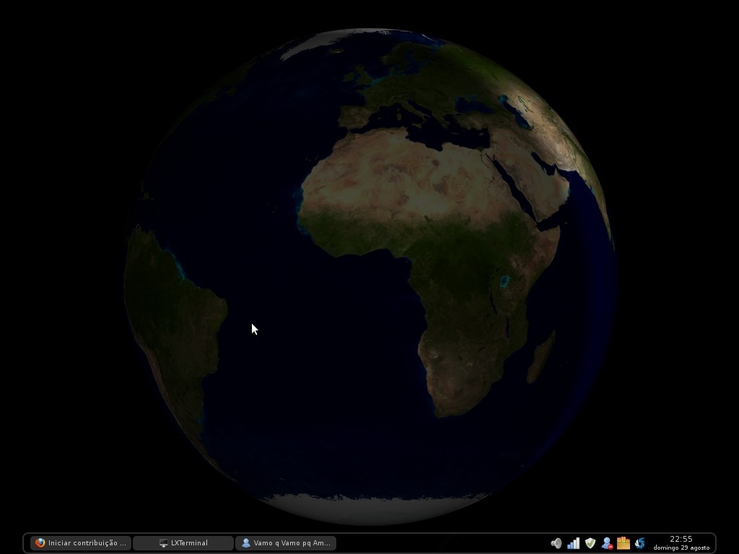Open the user status messenger tray icon
Viewport: 739px width, 554px height.
(607, 543)
